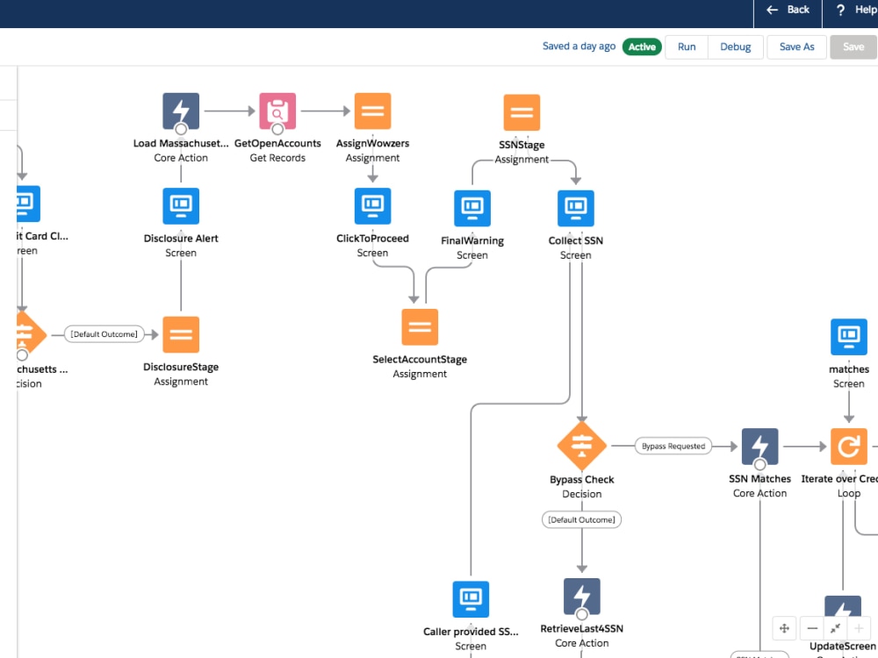878x658 pixels.
Task: Open the RetrieveLast4SSN core action
Action: [581, 600]
